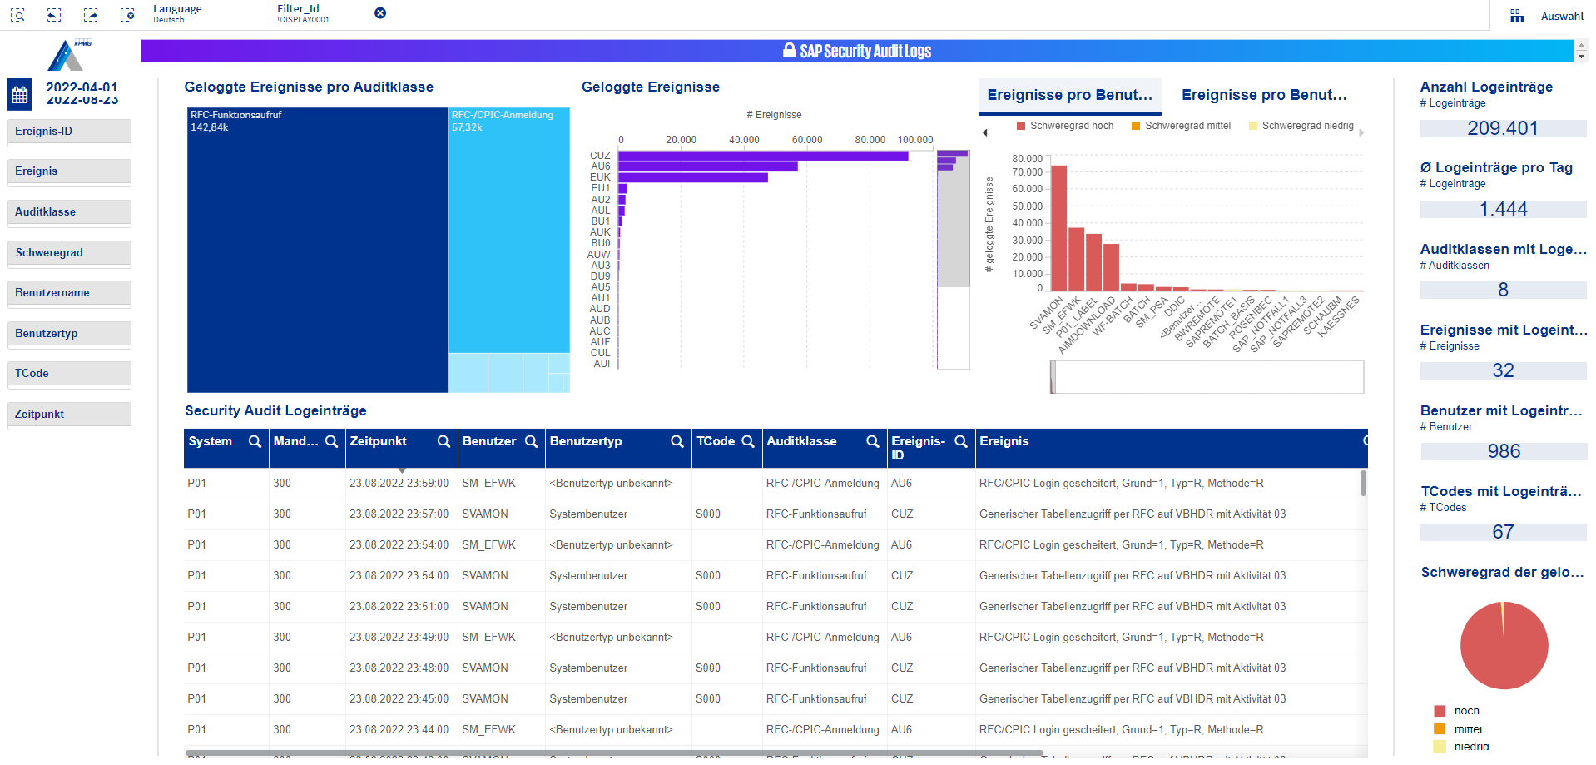Click the lock icon in title banner
The image size is (1596, 765).
pos(790,50)
